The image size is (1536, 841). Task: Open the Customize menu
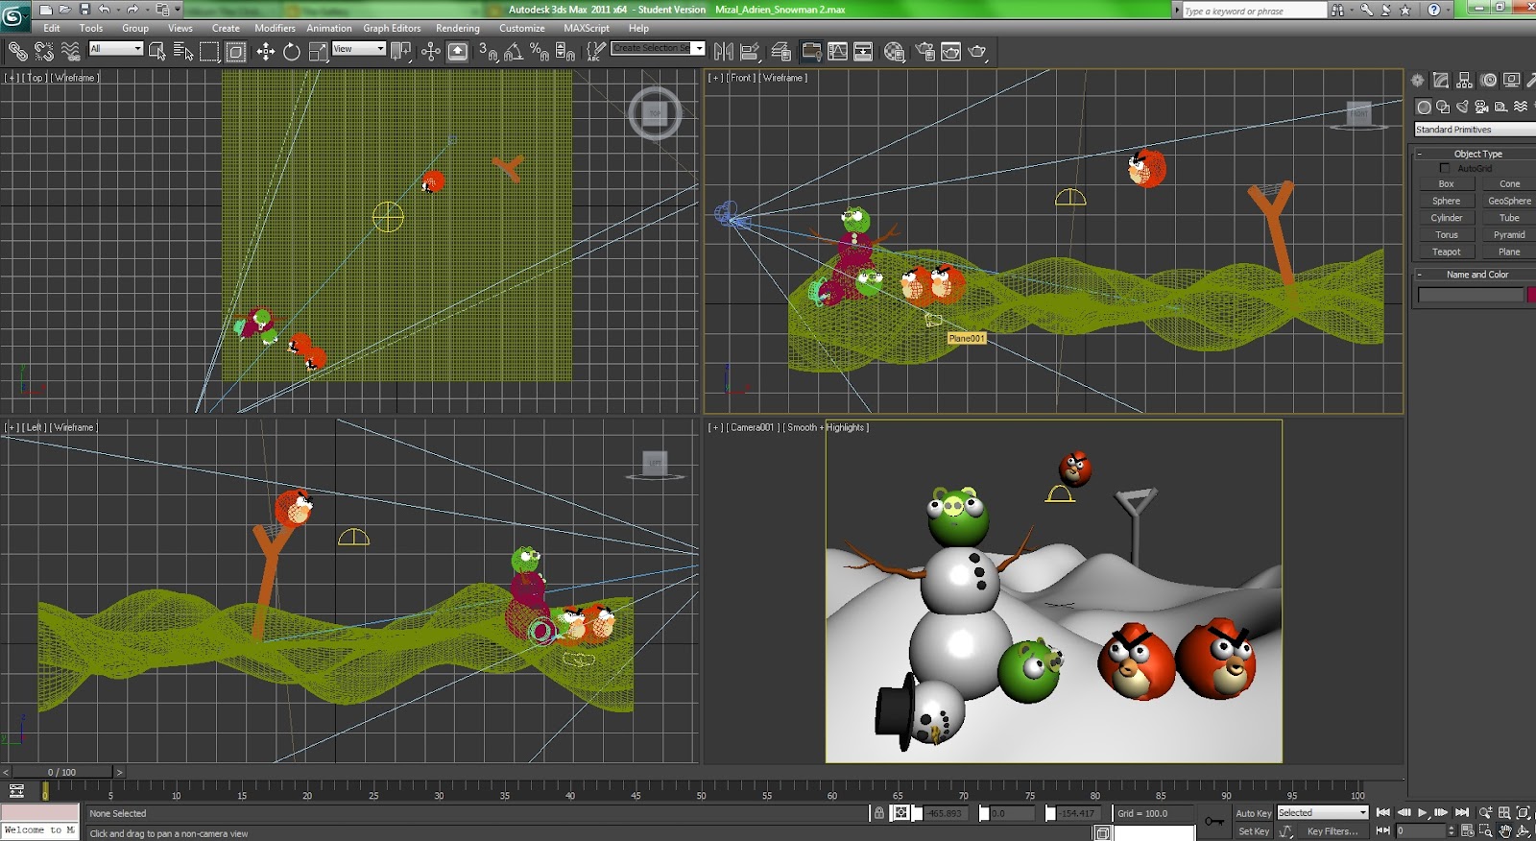point(521,28)
